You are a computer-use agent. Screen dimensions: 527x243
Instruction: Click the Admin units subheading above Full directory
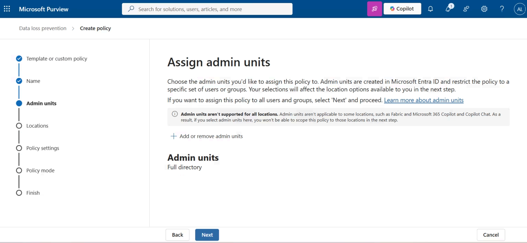click(193, 158)
